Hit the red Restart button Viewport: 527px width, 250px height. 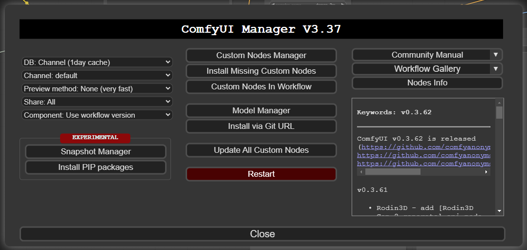click(x=261, y=174)
